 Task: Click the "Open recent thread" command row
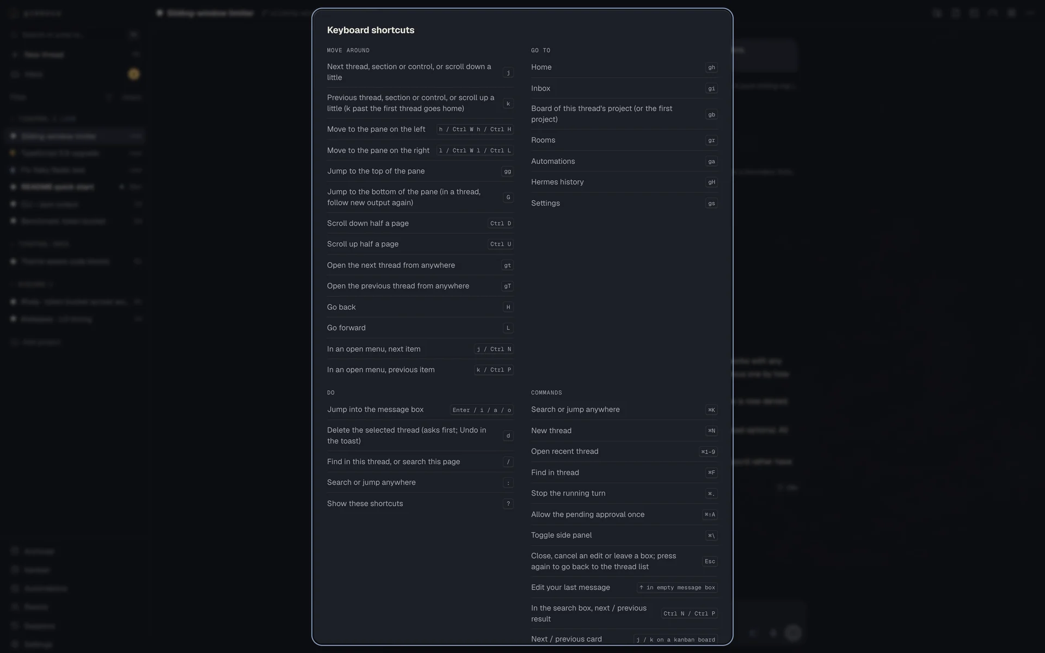pyautogui.click(x=624, y=452)
